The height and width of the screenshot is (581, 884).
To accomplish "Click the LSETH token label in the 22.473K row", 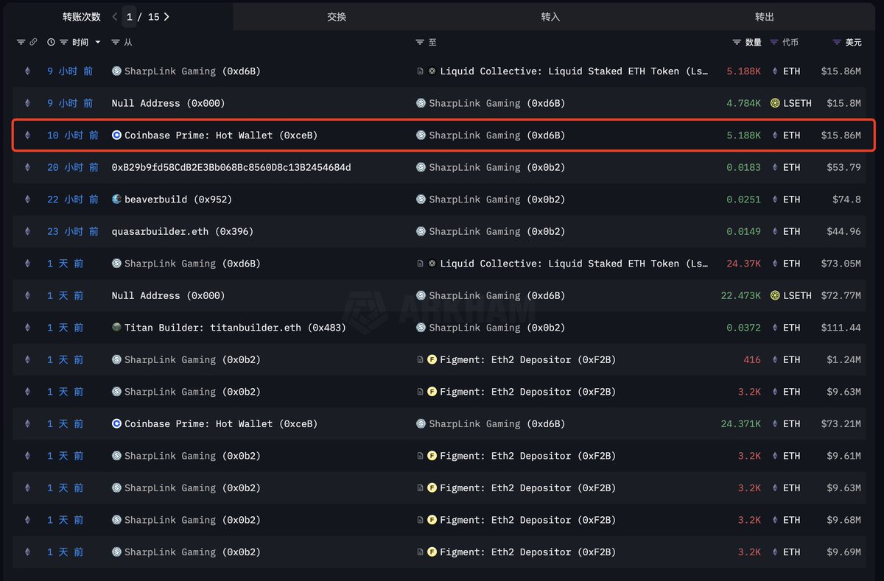I will (x=797, y=295).
